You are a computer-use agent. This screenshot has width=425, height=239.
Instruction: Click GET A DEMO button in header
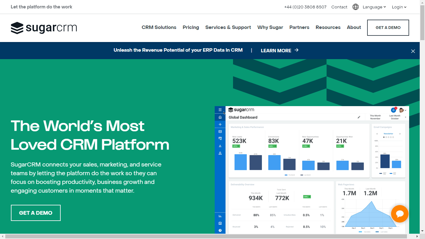[388, 28]
